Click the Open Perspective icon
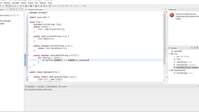 pos(84,6)
